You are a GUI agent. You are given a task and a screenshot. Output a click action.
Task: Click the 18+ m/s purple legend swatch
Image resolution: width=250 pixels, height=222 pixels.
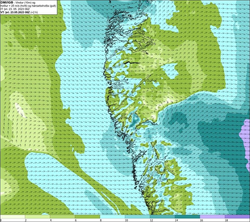(237, 217)
